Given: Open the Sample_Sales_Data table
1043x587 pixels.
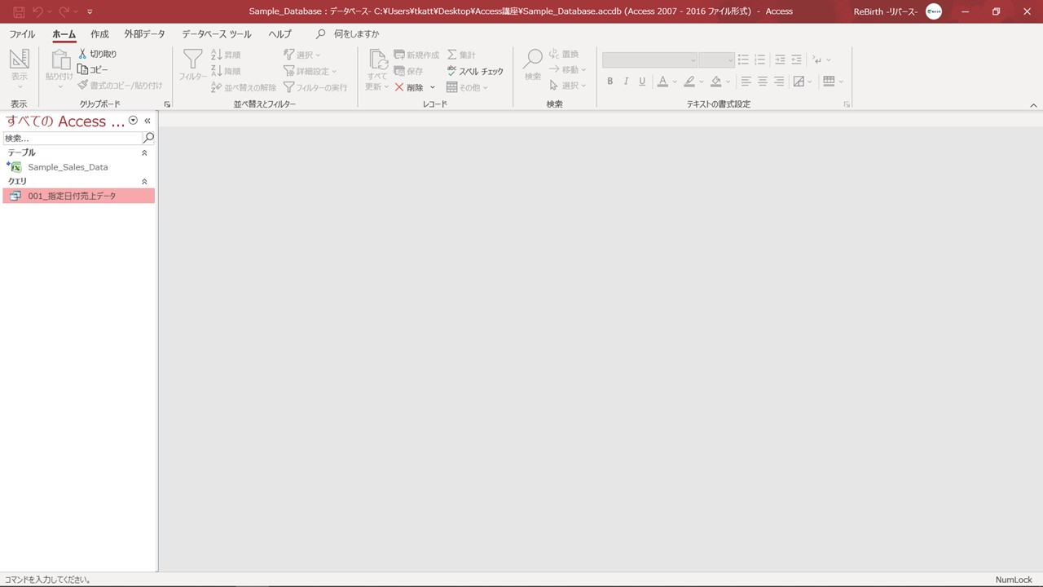Looking at the screenshot, I should (x=68, y=167).
